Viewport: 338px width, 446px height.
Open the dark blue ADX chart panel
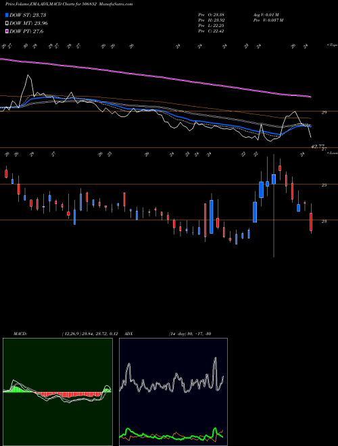173,392
